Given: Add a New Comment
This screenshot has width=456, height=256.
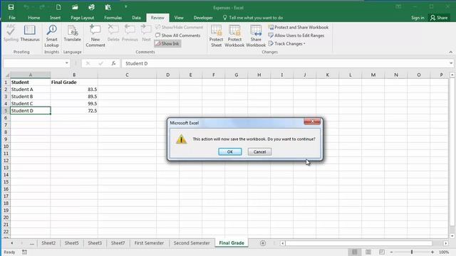Looking at the screenshot, I should pyautogui.click(x=95, y=36).
